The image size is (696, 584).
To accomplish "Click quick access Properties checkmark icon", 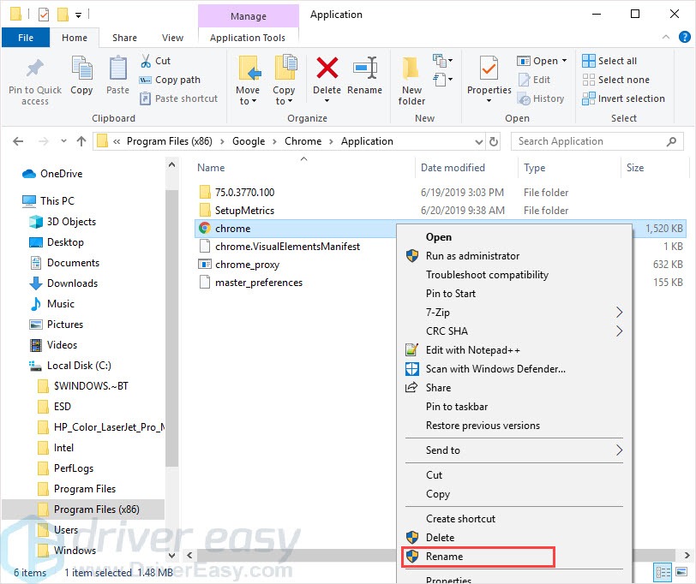I will (44, 15).
